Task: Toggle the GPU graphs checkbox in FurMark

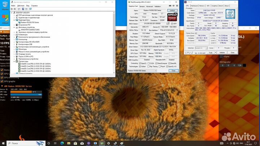Action: click(2, 81)
